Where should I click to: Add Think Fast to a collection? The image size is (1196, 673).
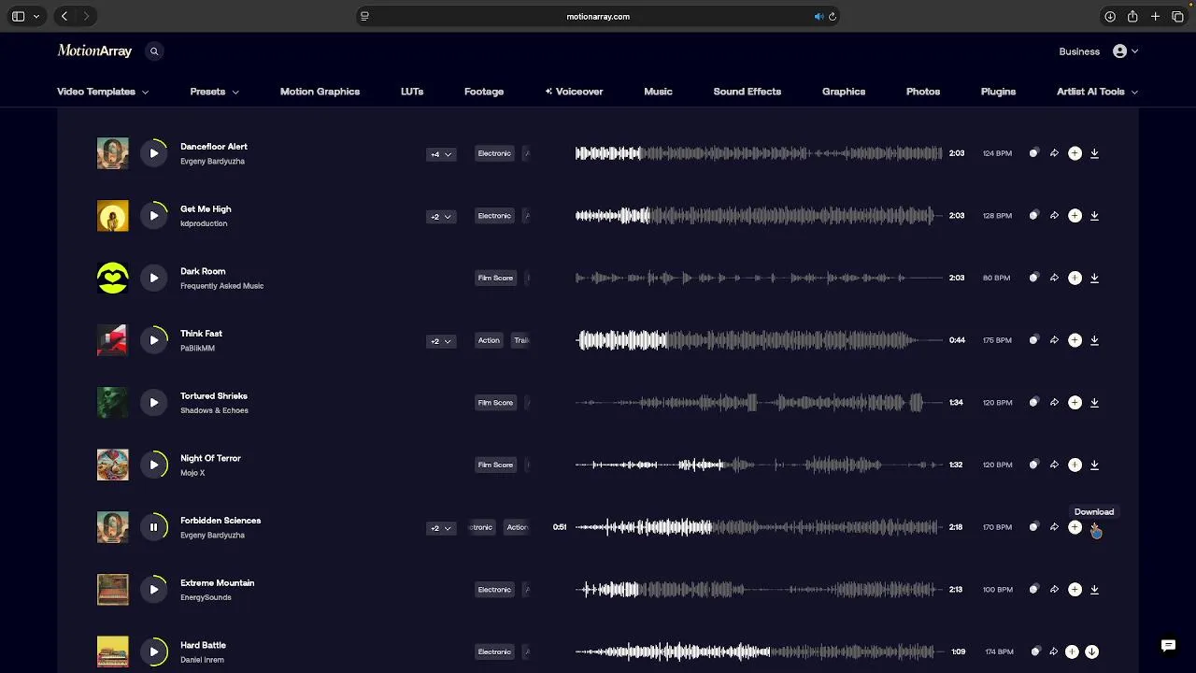(x=1075, y=340)
